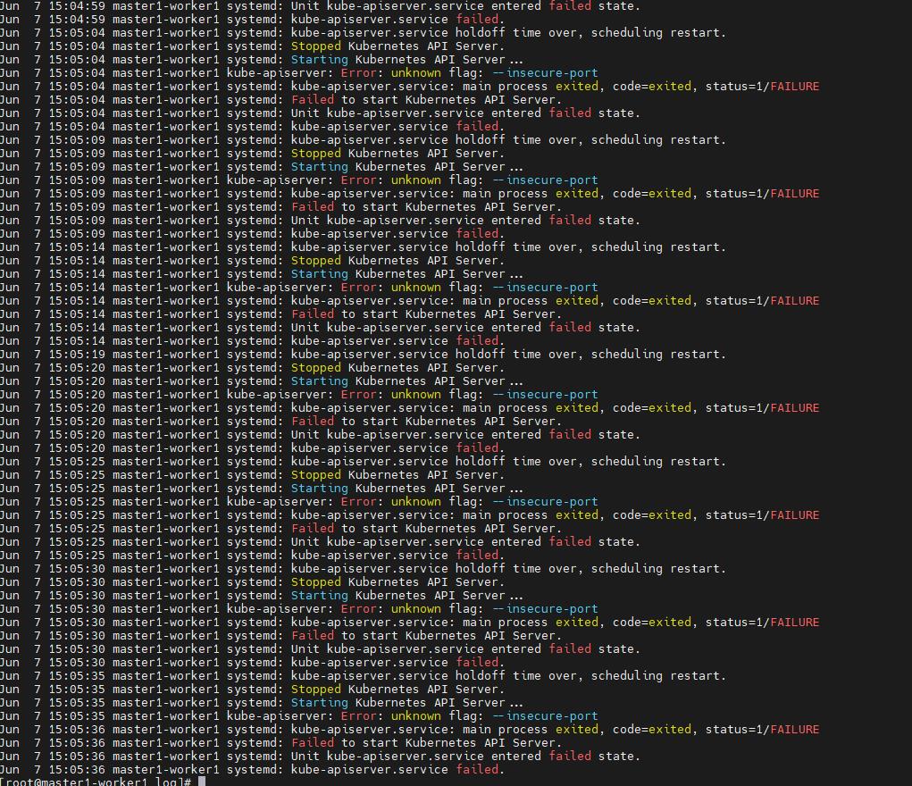Click the 15:05:30 'kube-apiserver.service failed.' line

pos(252,662)
